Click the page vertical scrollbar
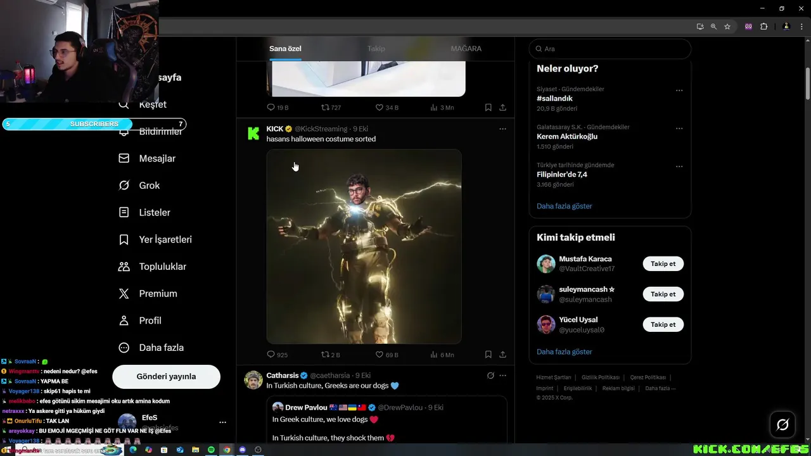811x456 pixels. pyautogui.click(x=808, y=82)
